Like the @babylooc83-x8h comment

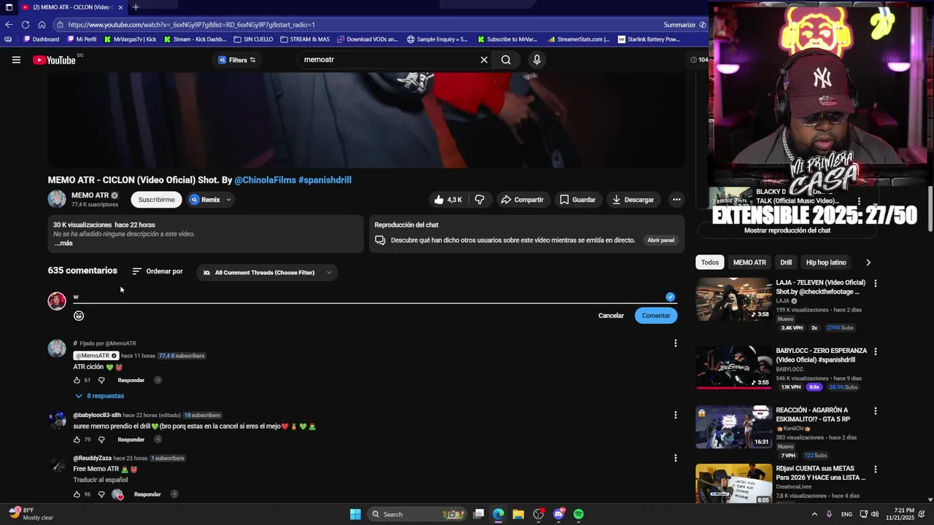[x=77, y=440]
